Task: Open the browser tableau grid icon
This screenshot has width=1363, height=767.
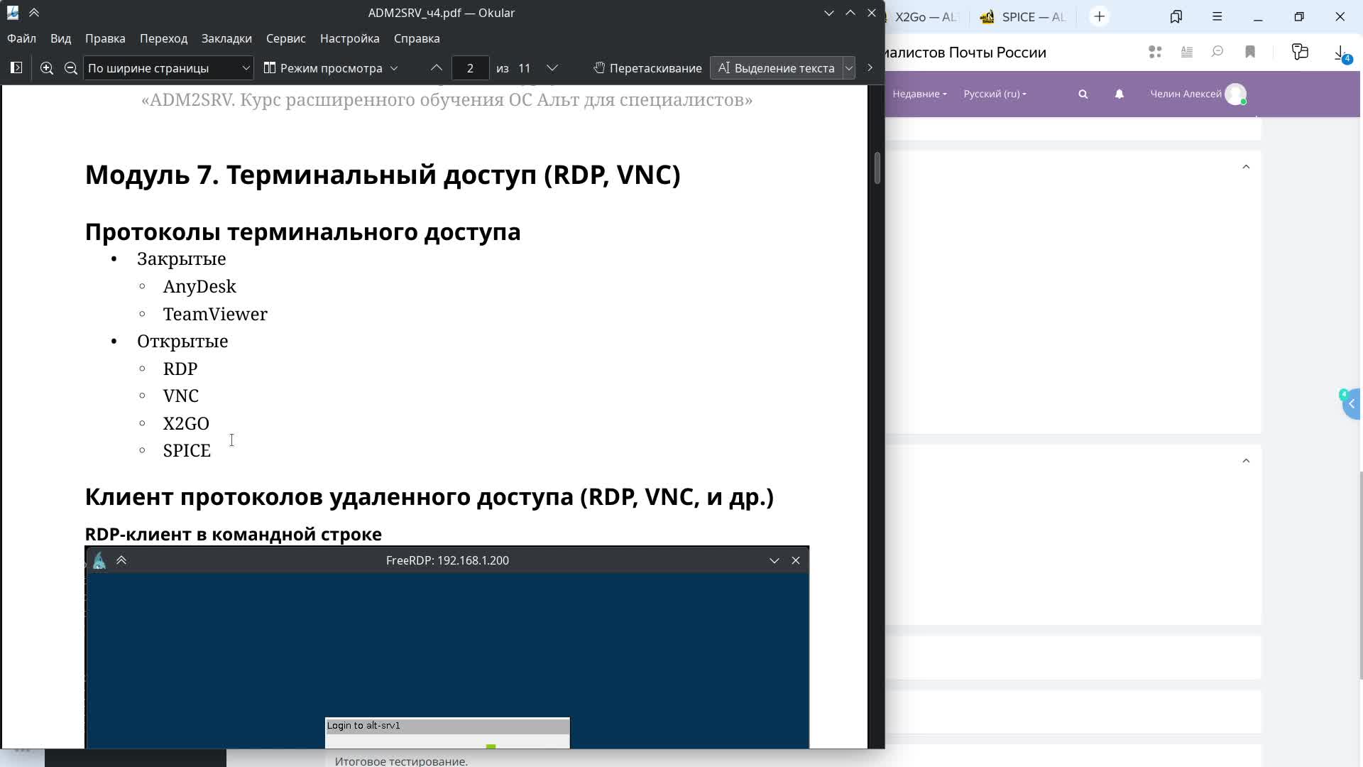Action: [1155, 52]
